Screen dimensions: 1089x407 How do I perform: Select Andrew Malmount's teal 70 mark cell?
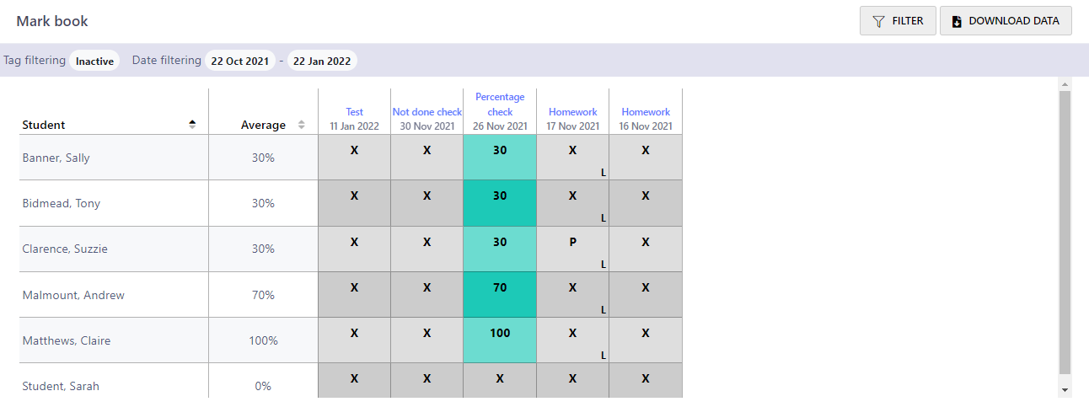click(500, 294)
